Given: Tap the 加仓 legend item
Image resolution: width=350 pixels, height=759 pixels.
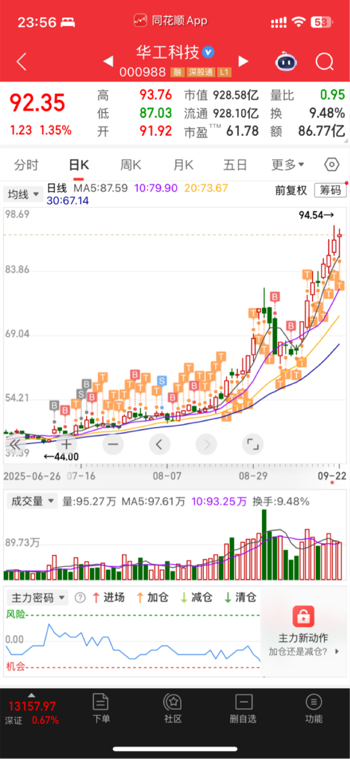Looking at the screenshot, I should coord(153,598).
